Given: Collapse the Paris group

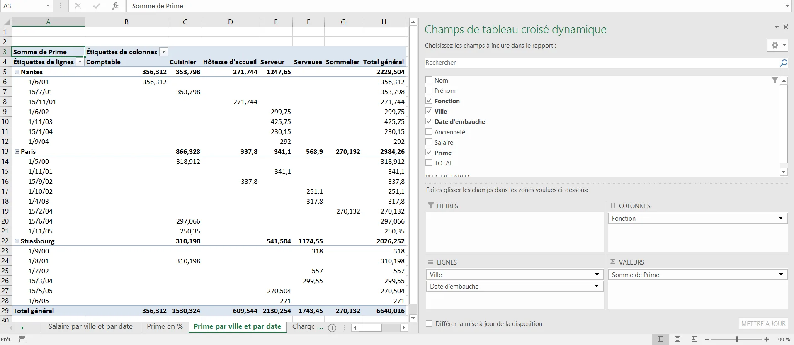Looking at the screenshot, I should coord(17,151).
